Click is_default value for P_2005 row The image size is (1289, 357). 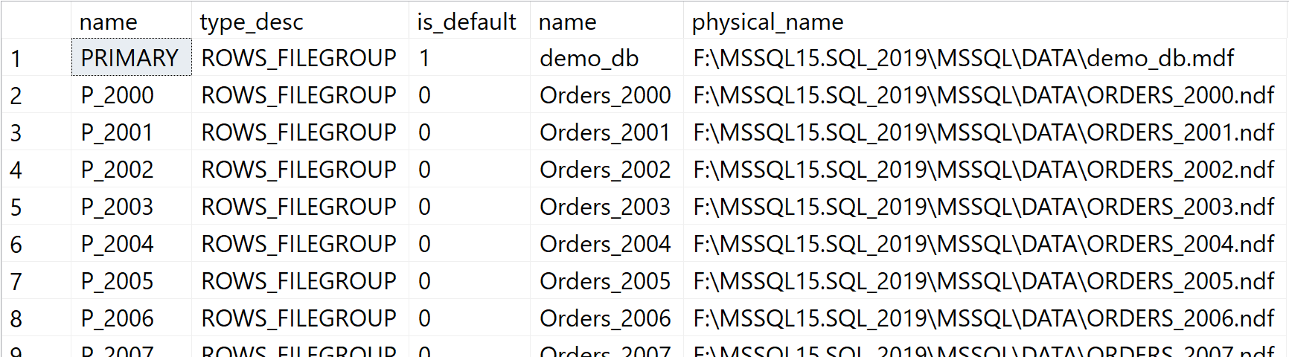click(470, 280)
